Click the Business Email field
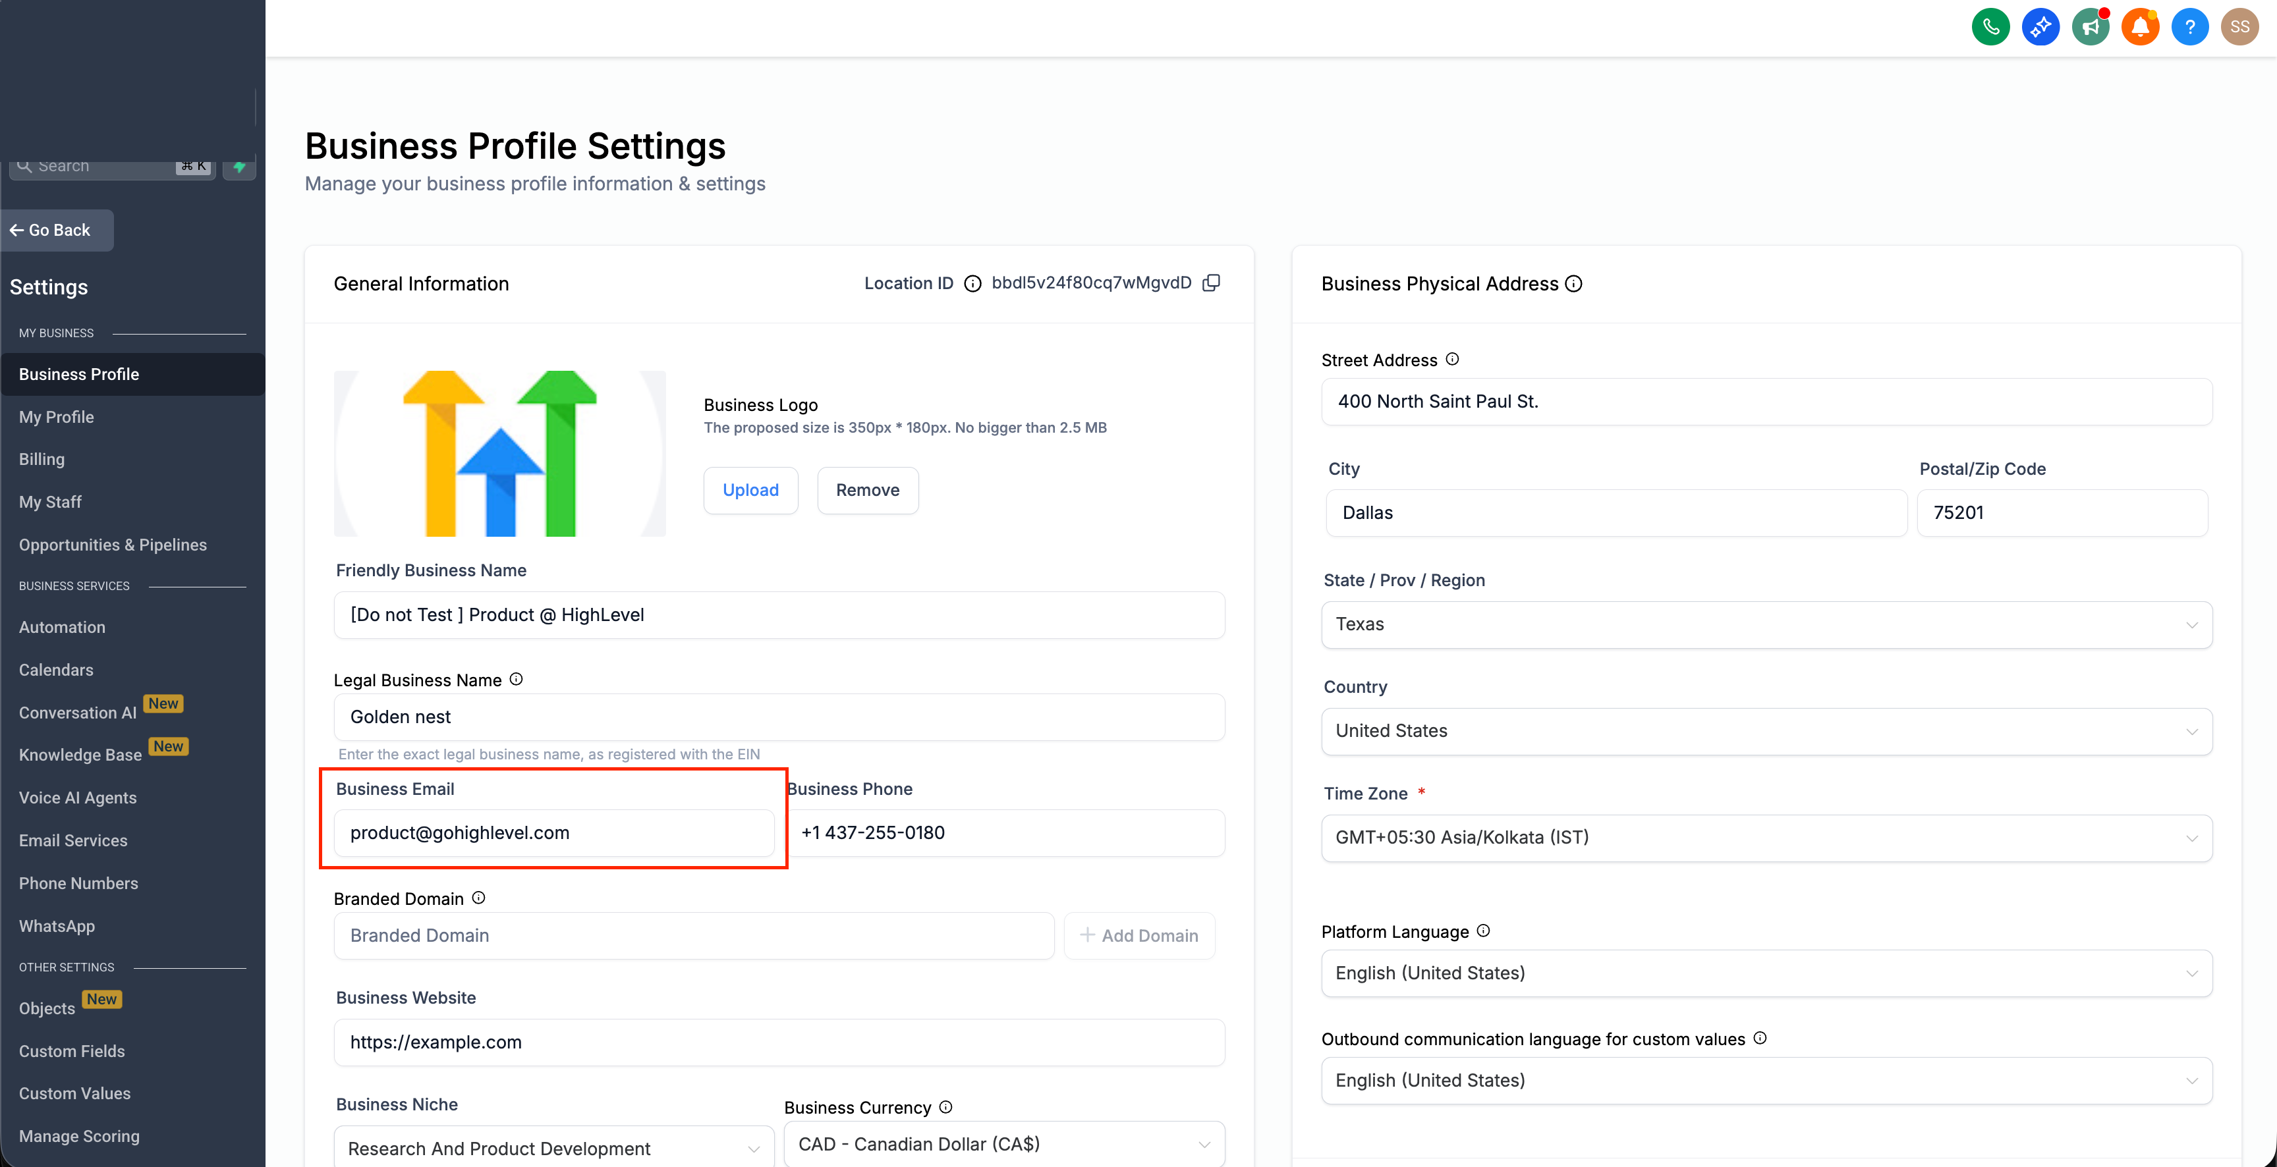This screenshot has width=2277, height=1167. [x=554, y=833]
